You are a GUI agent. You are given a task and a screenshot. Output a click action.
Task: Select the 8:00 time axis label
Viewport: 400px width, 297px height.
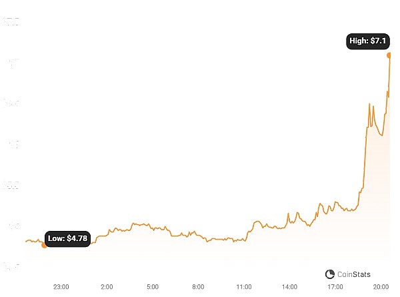click(x=198, y=286)
